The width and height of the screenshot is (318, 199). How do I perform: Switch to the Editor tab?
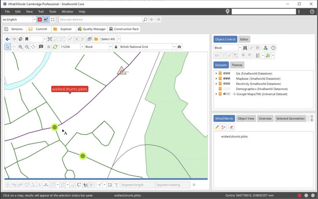click(x=244, y=39)
